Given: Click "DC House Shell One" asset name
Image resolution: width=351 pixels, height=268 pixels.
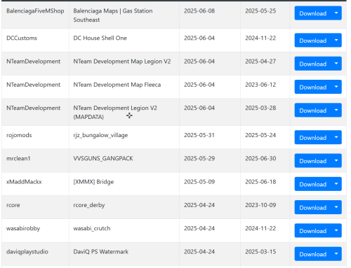Looking at the screenshot, I should click(x=100, y=38).
